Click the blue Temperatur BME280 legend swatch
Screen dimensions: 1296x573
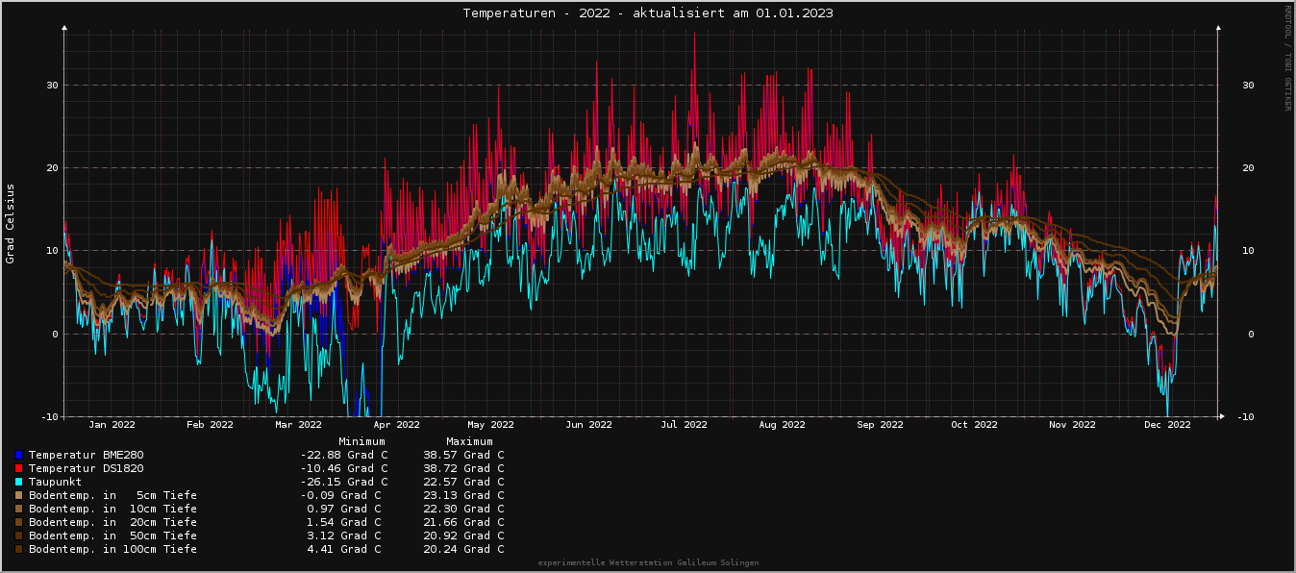coord(18,455)
